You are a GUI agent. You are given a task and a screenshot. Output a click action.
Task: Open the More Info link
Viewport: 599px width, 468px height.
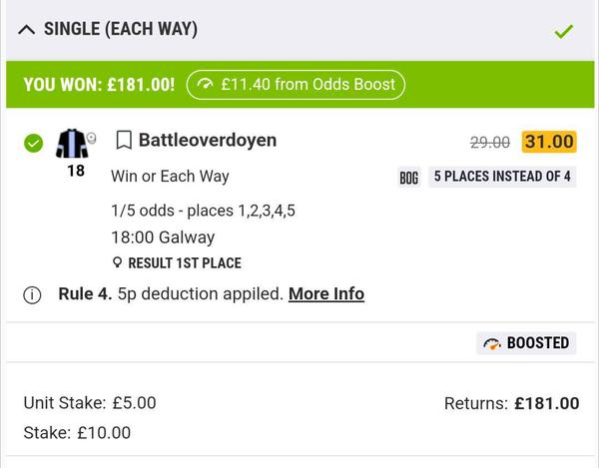point(326,293)
